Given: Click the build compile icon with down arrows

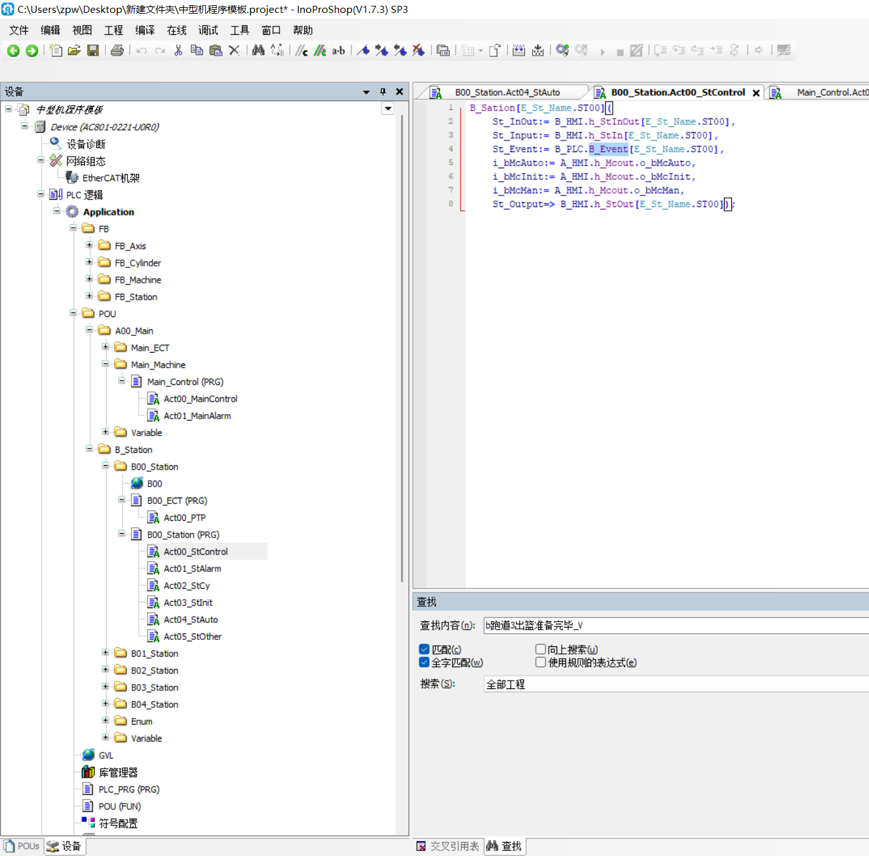Looking at the screenshot, I should pos(519,50).
